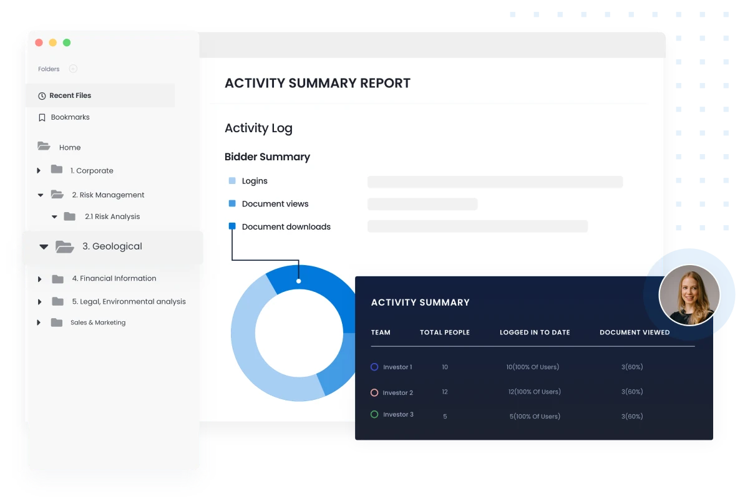Click the 3. Geological open folder icon

click(x=65, y=246)
